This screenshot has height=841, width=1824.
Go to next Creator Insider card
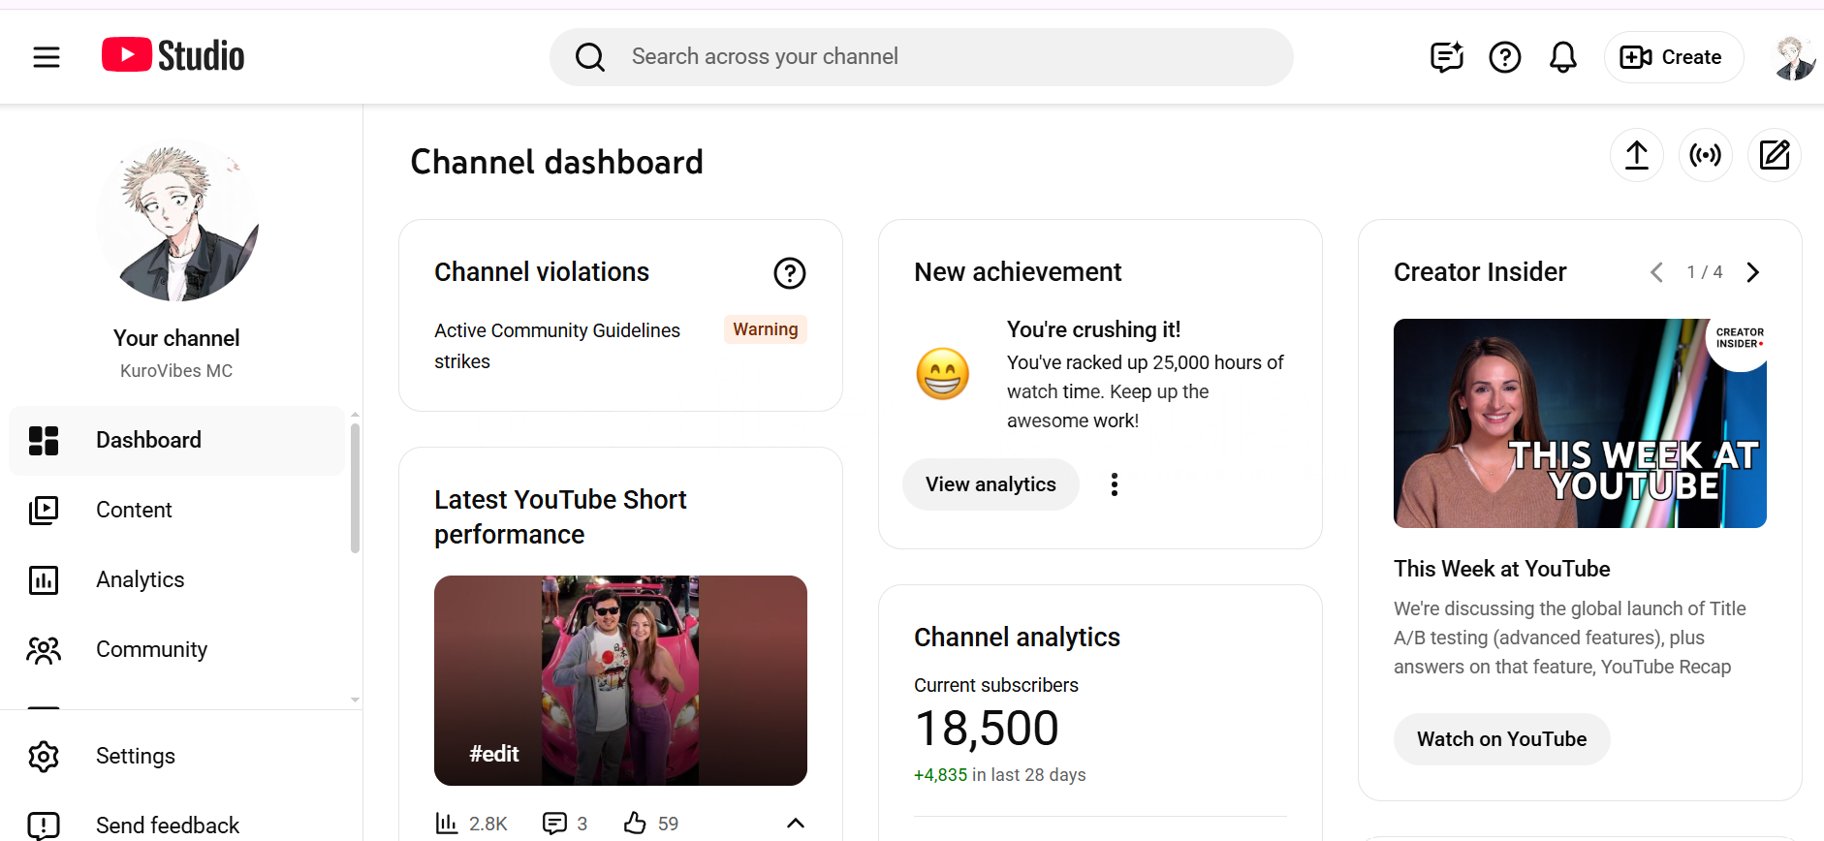pos(1752,272)
